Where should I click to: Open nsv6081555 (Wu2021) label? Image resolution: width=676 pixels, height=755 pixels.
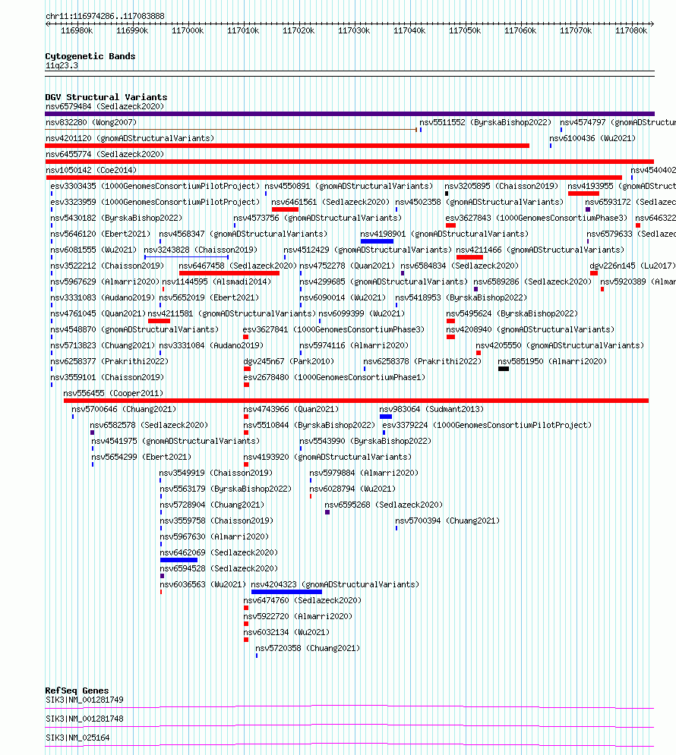pos(94,250)
